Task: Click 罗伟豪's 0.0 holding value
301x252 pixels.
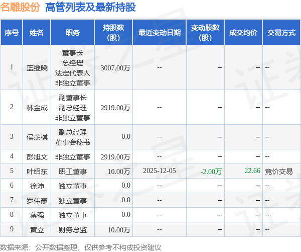Action: [x=126, y=200]
